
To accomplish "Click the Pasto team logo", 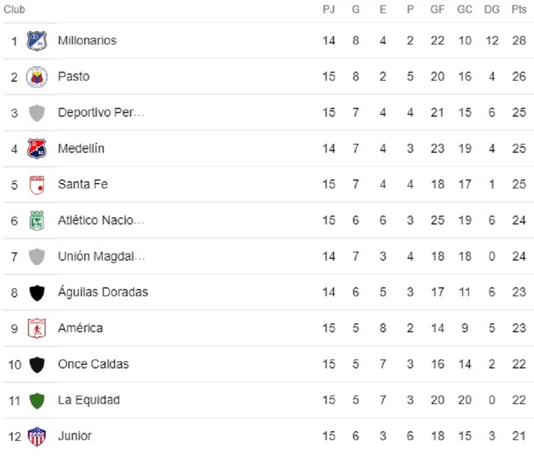I will pyautogui.click(x=37, y=77).
